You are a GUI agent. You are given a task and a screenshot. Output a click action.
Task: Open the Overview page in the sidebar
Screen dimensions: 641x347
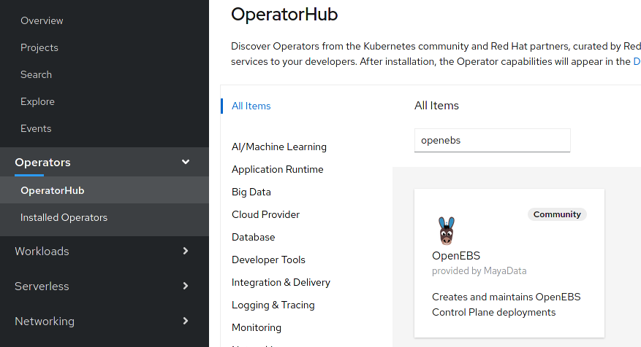click(42, 20)
